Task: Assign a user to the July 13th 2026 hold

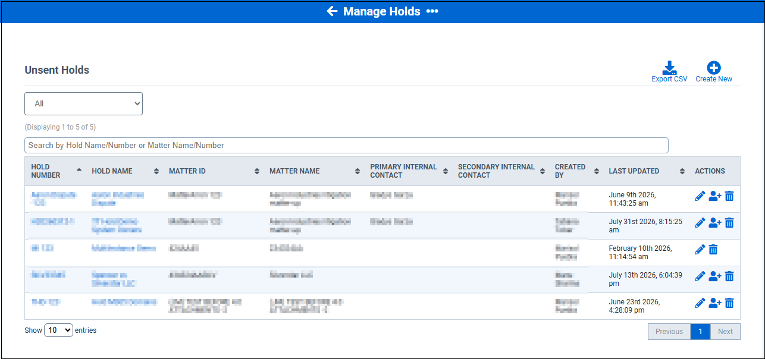Action: 715,276
